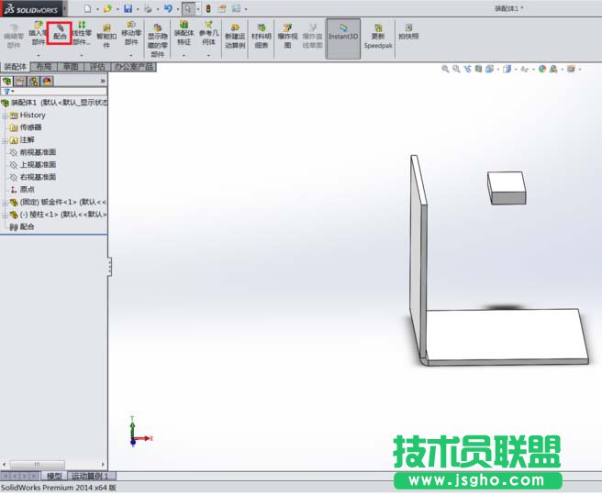Open the 材料明细表 bill of materials tool
The width and height of the screenshot is (602, 495).
(x=262, y=36)
